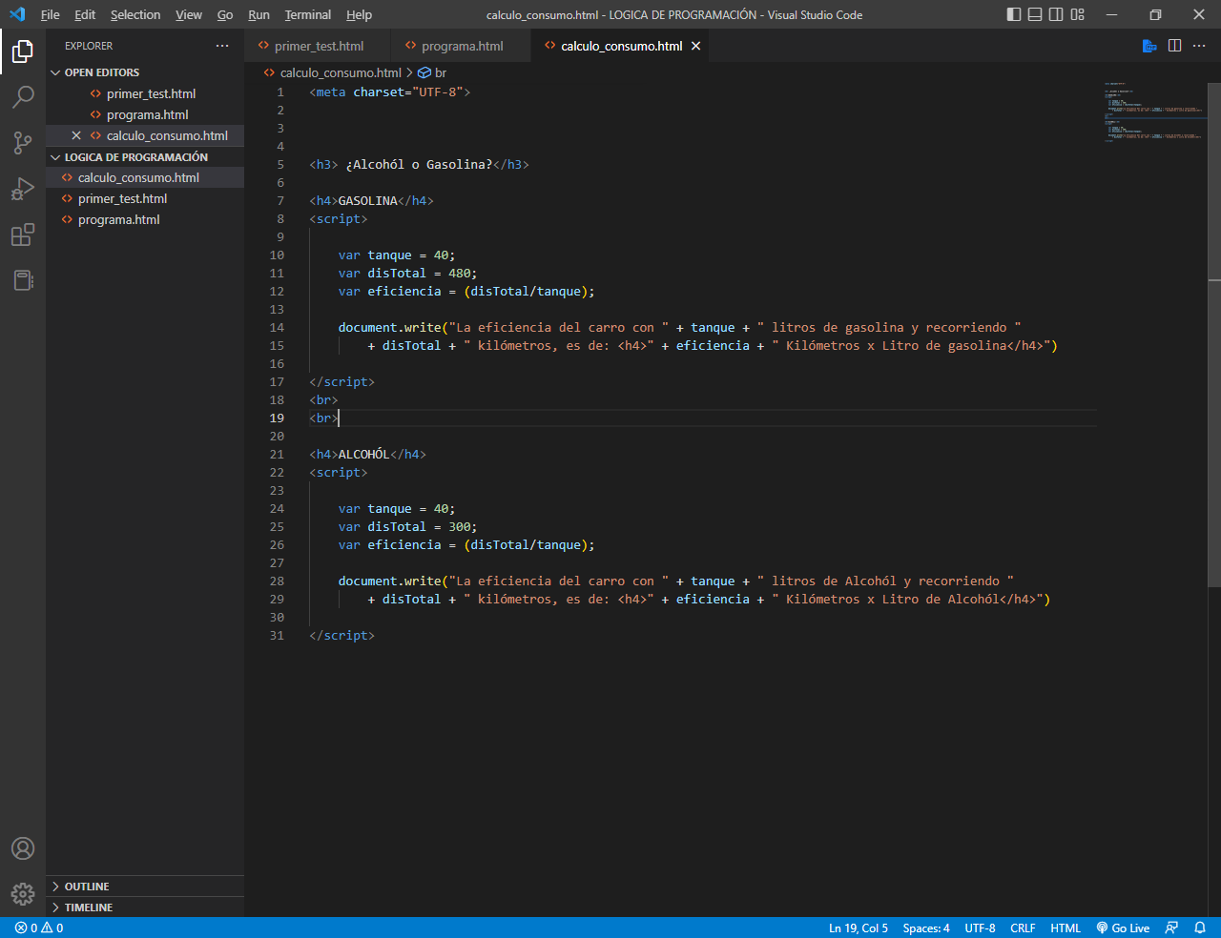Change file encoding UTF-8
The width and height of the screenshot is (1221, 938).
point(980,928)
